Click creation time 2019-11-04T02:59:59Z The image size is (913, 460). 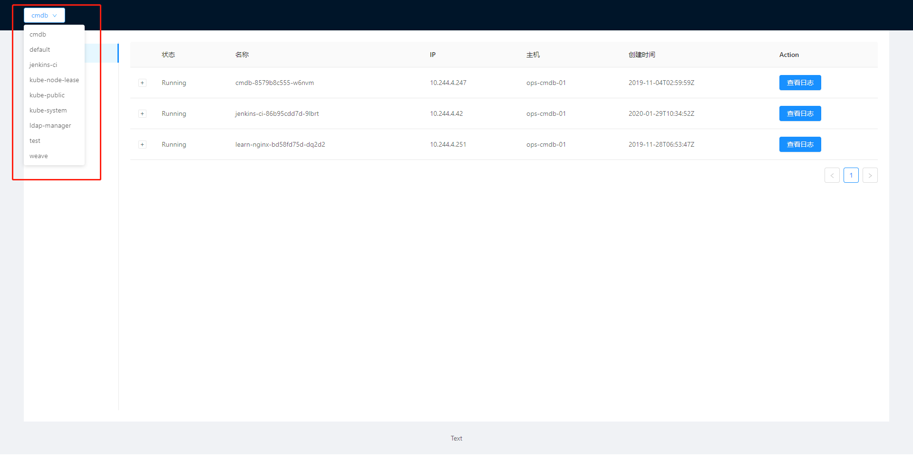661,83
